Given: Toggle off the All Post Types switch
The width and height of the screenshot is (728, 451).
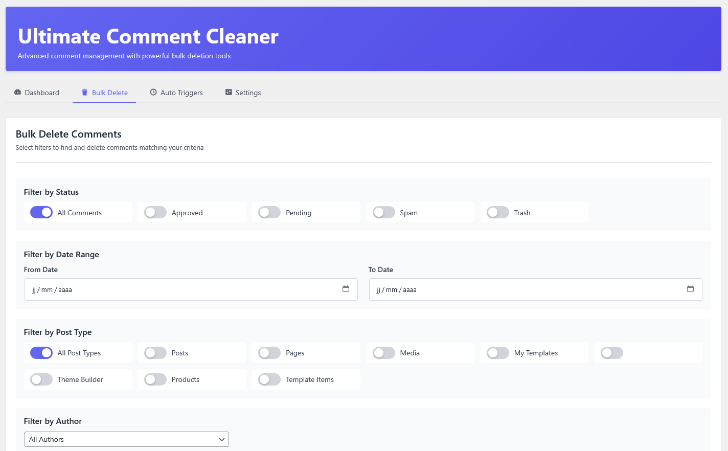Looking at the screenshot, I should tap(41, 352).
